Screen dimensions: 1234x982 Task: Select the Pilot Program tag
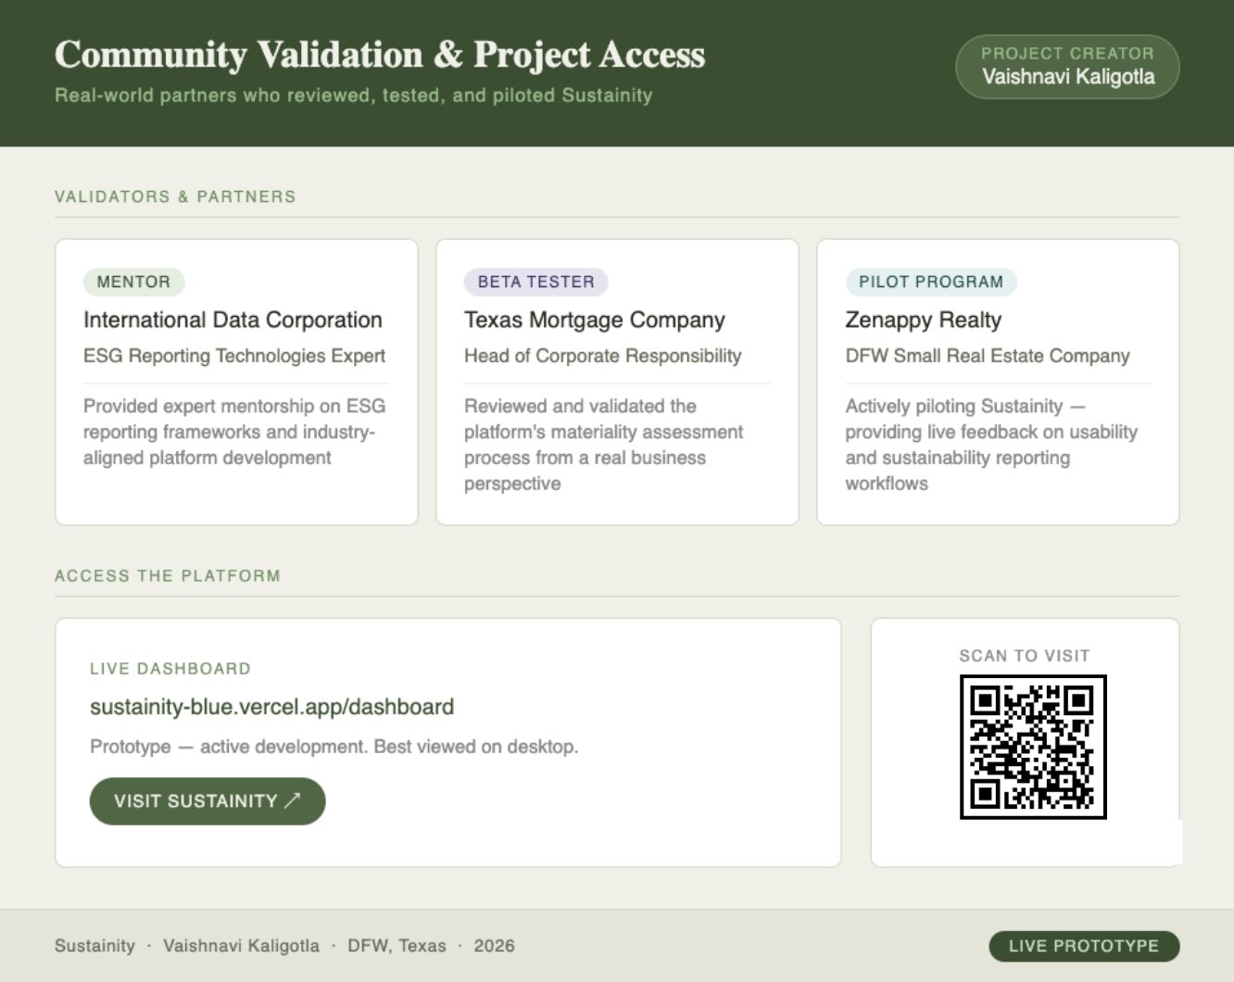pos(931,282)
